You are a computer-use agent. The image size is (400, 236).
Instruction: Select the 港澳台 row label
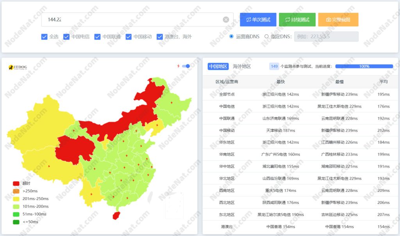(x=227, y=227)
